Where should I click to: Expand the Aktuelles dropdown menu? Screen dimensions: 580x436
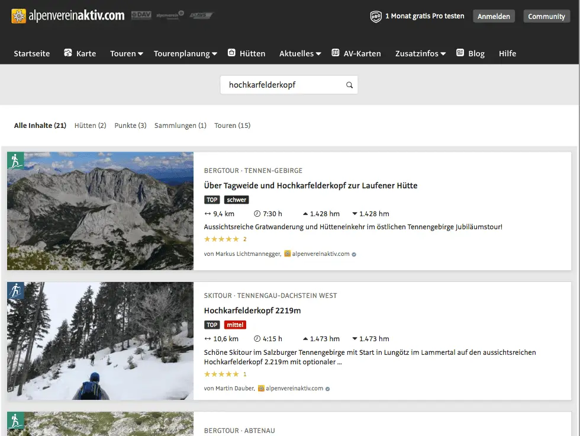pos(300,54)
